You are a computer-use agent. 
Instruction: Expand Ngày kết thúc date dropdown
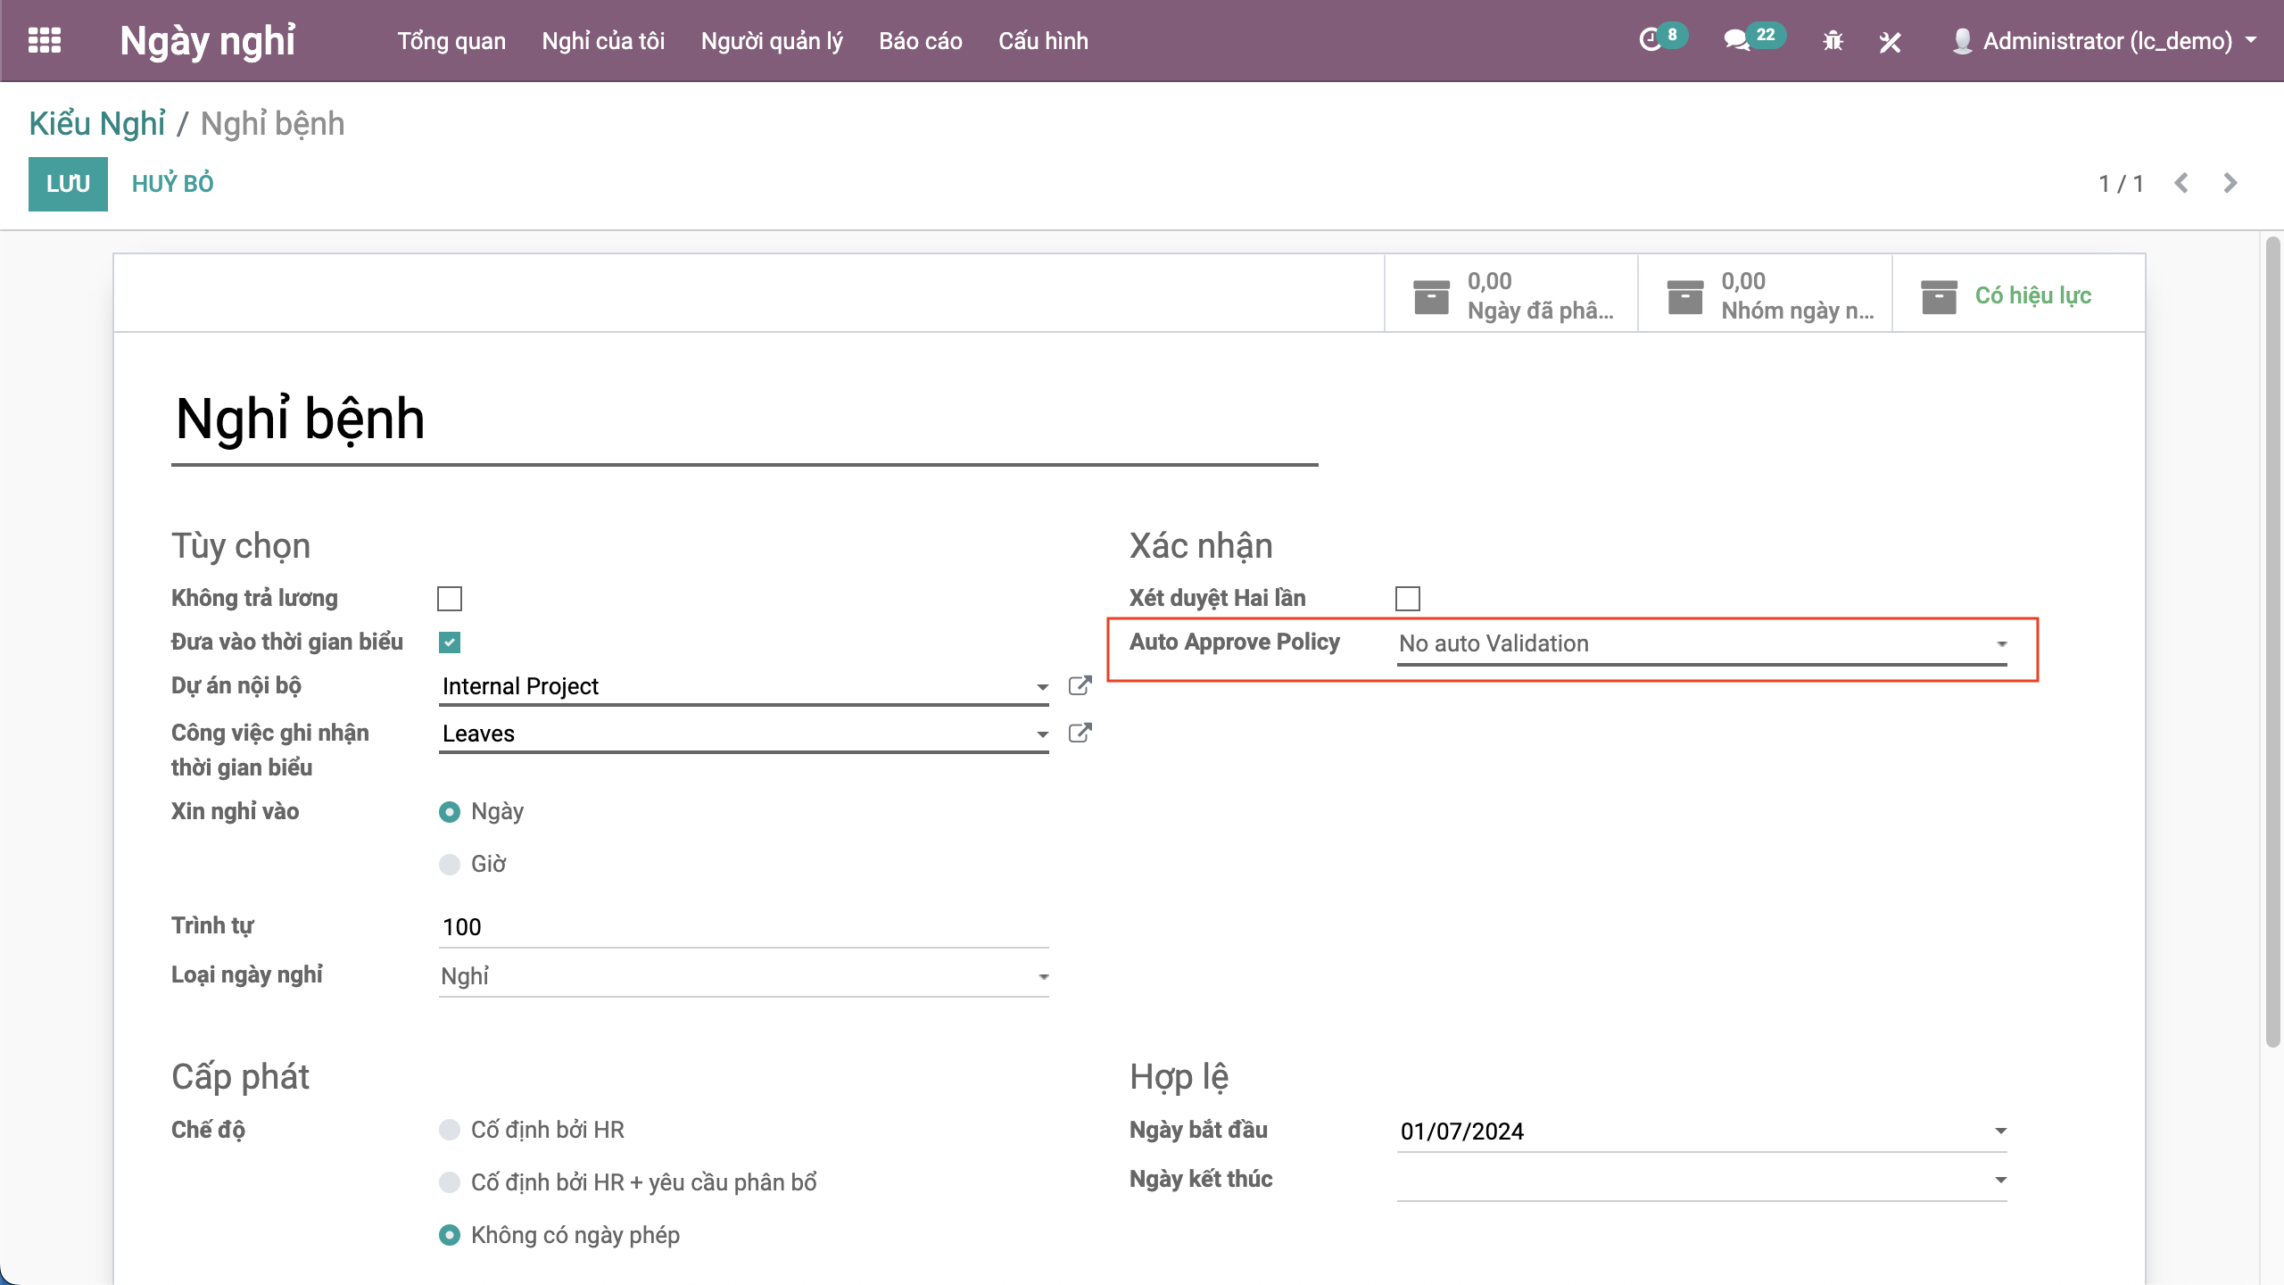pos(2000,1180)
